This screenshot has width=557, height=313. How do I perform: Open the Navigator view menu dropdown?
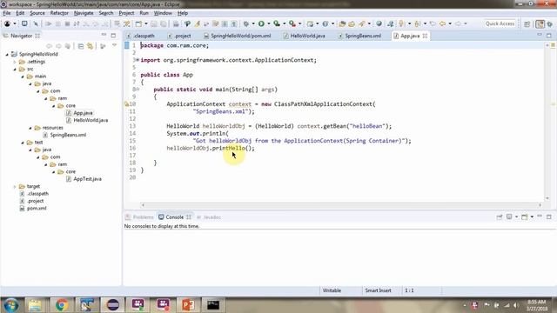(x=114, y=46)
